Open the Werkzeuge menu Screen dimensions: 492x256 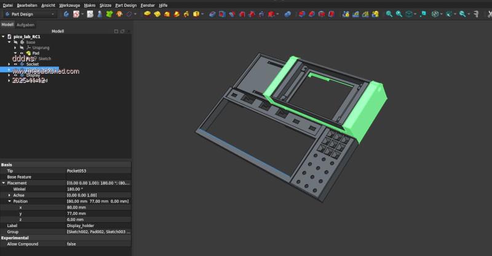pyautogui.click(x=69, y=4)
